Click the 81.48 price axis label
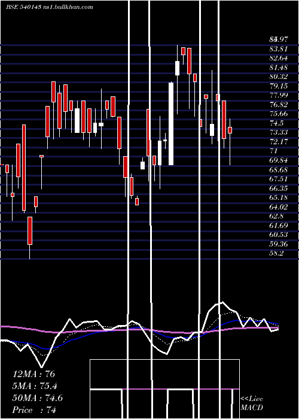Viewport: 299px width, 419px height. tap(278, 67)
